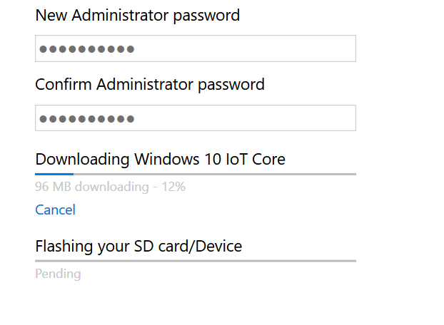The image size is (444, 325).
Task: Focus the Confirm Administrator password field
Action: 195,118
